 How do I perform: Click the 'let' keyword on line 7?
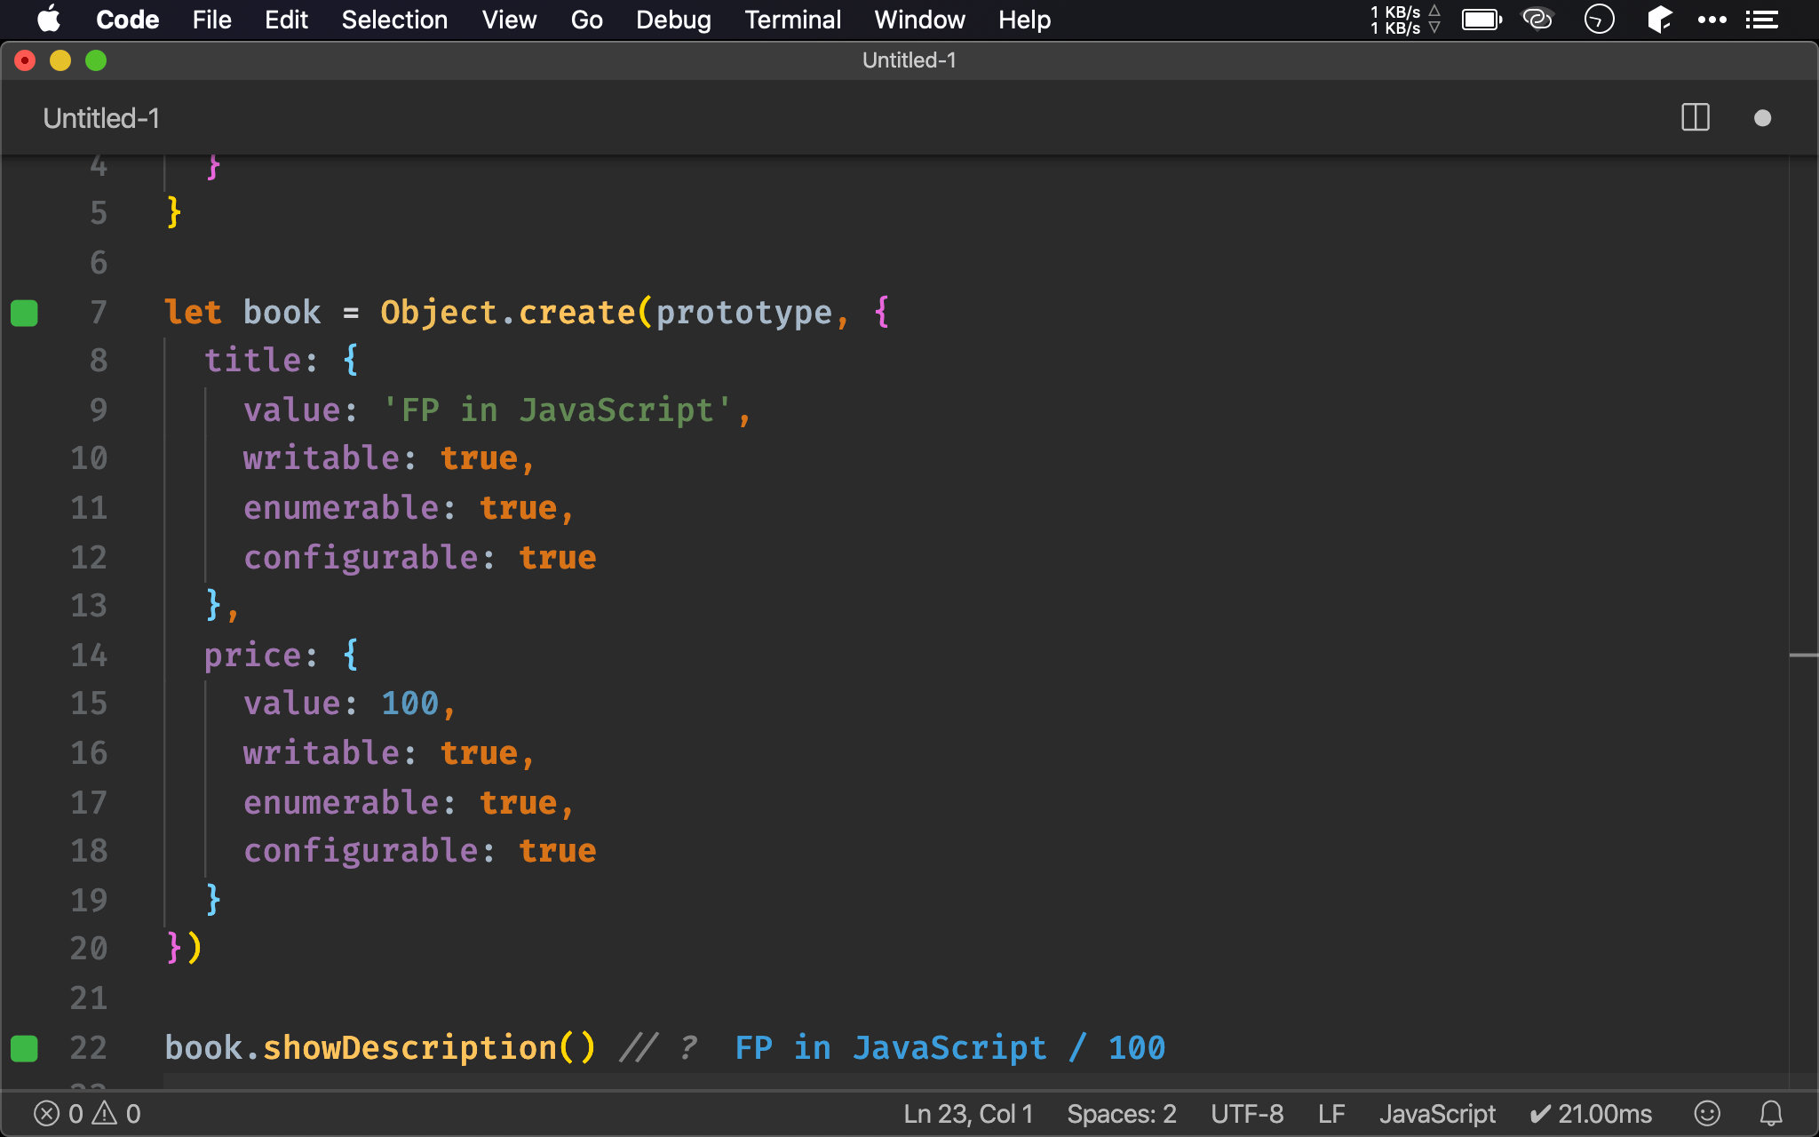click(x=193, y=313)
